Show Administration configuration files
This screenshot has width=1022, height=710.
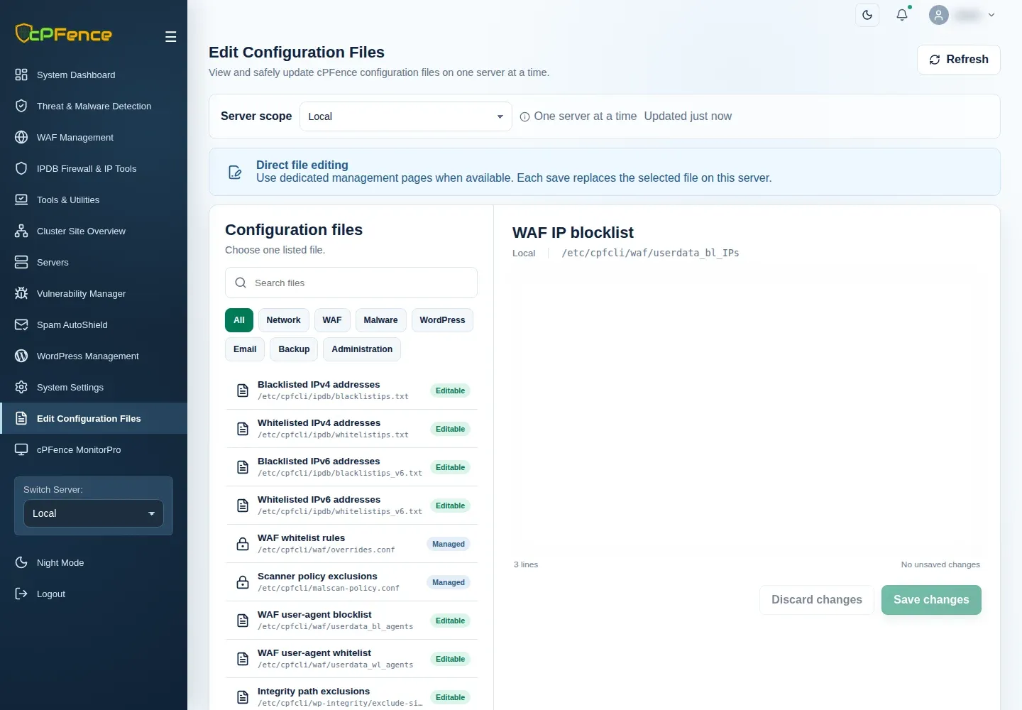[362, 349]
